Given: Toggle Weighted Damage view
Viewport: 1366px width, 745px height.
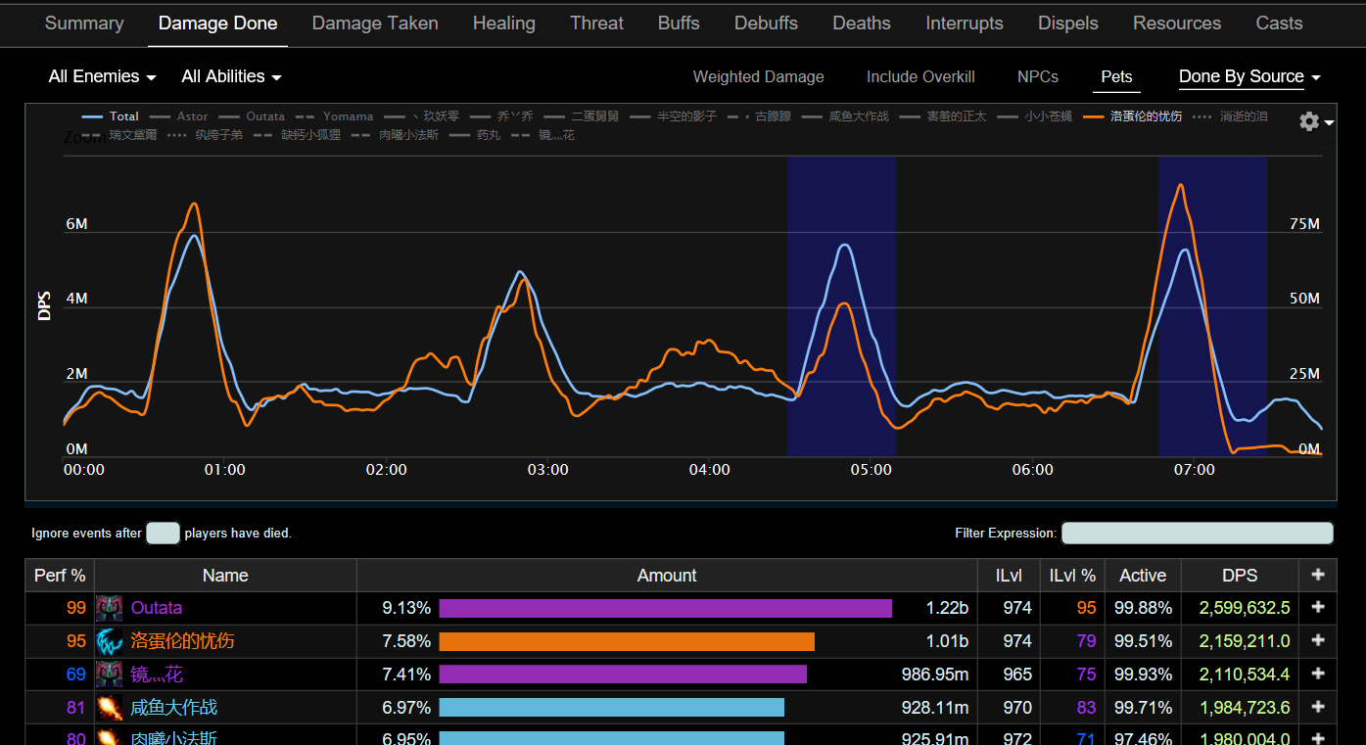Looking at the screenshot, I should (758, 76).
